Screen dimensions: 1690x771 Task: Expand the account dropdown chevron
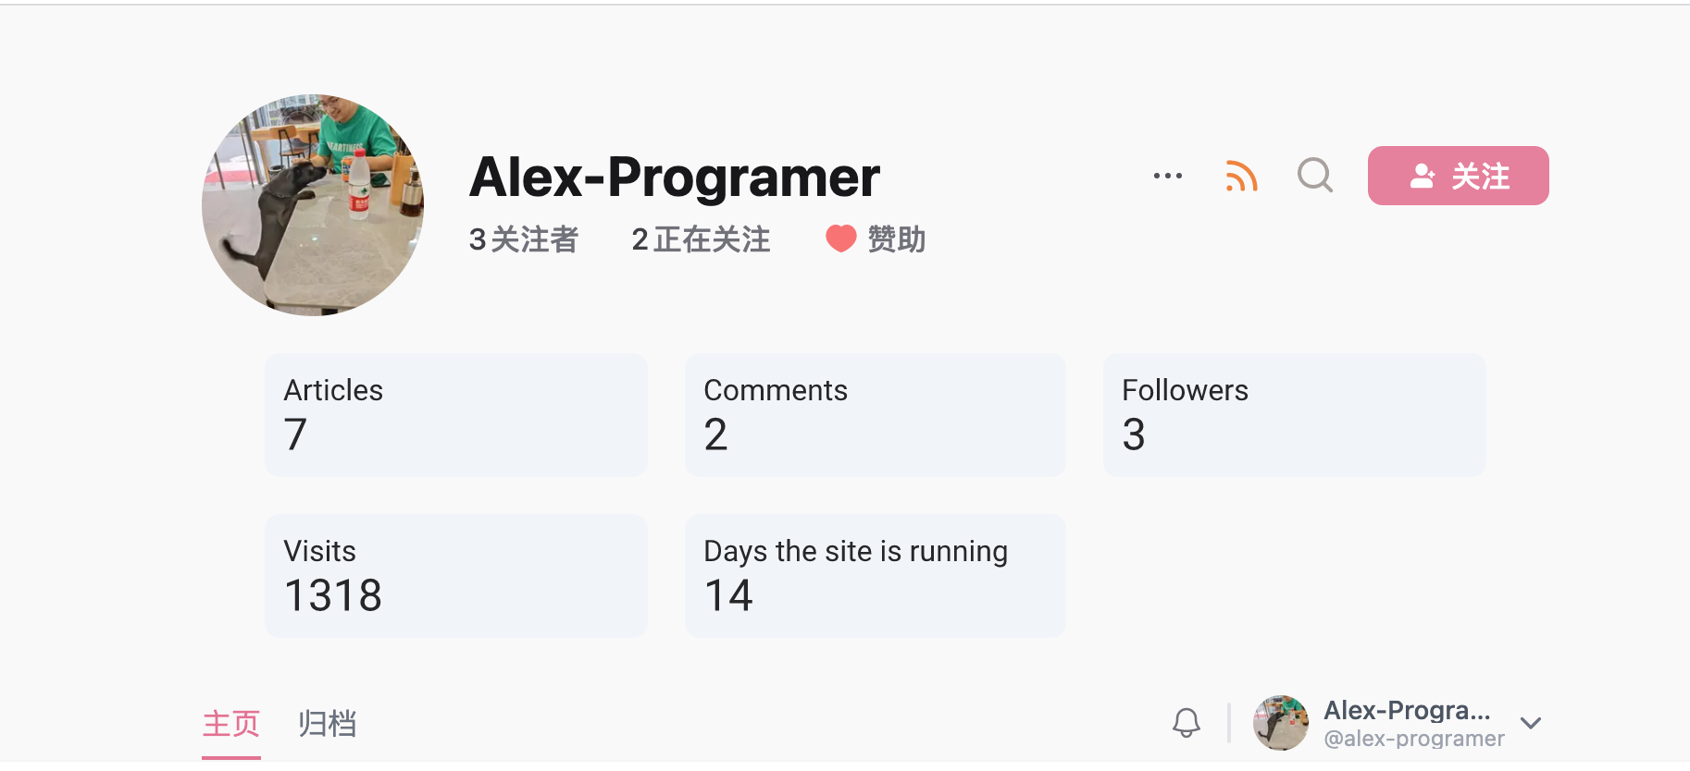(1531, 723)
